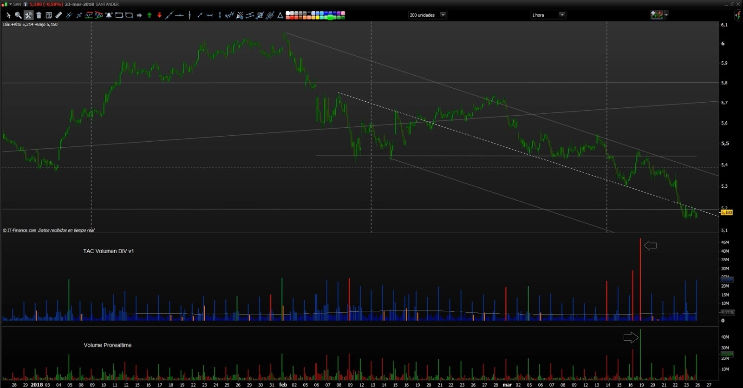Select the text annotation tool
Image resolution: width=743 pixels, height=388 pixels.
tap(49, 15)
